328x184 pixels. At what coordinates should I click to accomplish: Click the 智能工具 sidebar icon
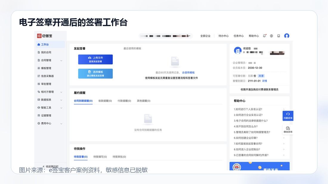point(39,108)
